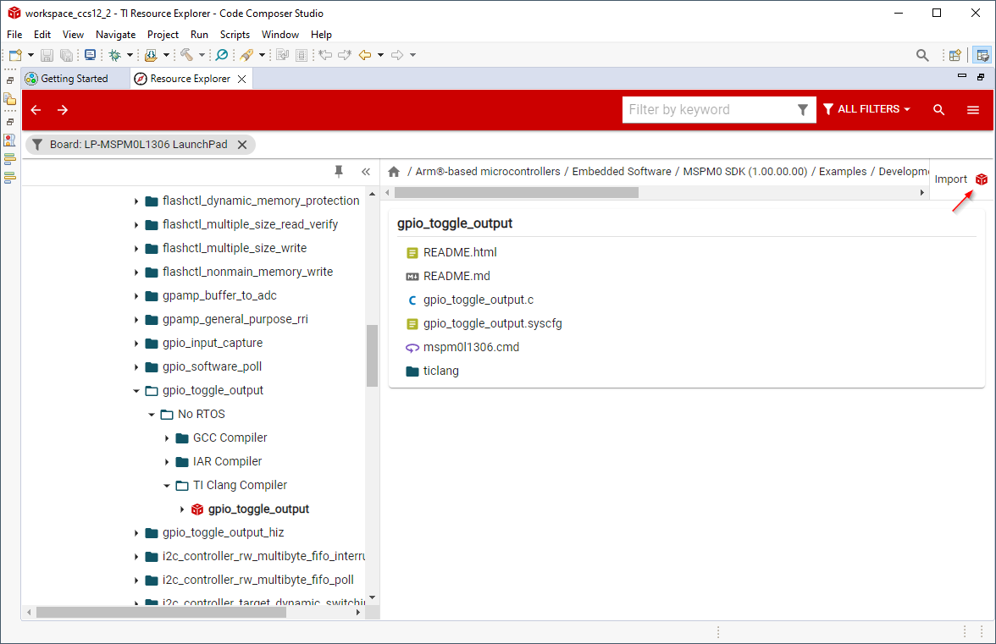Click the Filter by keyword input field
Screen dimensions: 996x644
pos(707,110)
